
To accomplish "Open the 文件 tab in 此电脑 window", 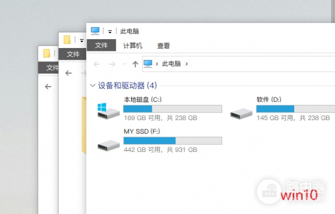I will click(x=101, y=45).
